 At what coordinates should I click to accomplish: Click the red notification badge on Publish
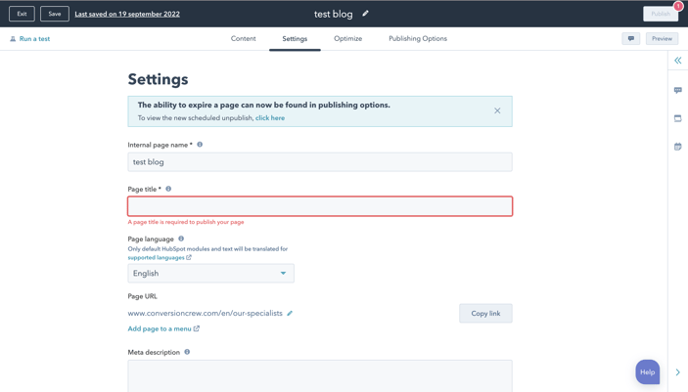tap(678, 6)
